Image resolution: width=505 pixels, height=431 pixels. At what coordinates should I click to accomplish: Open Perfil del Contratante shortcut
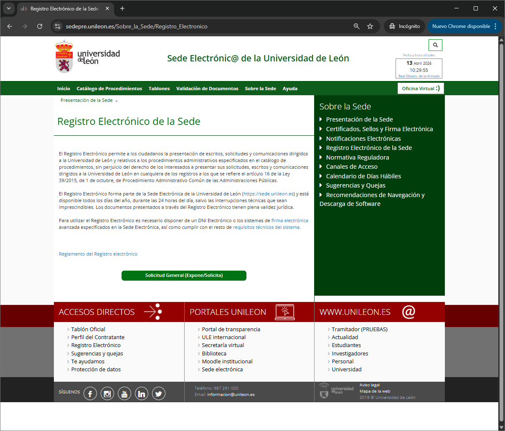(98, 337)
